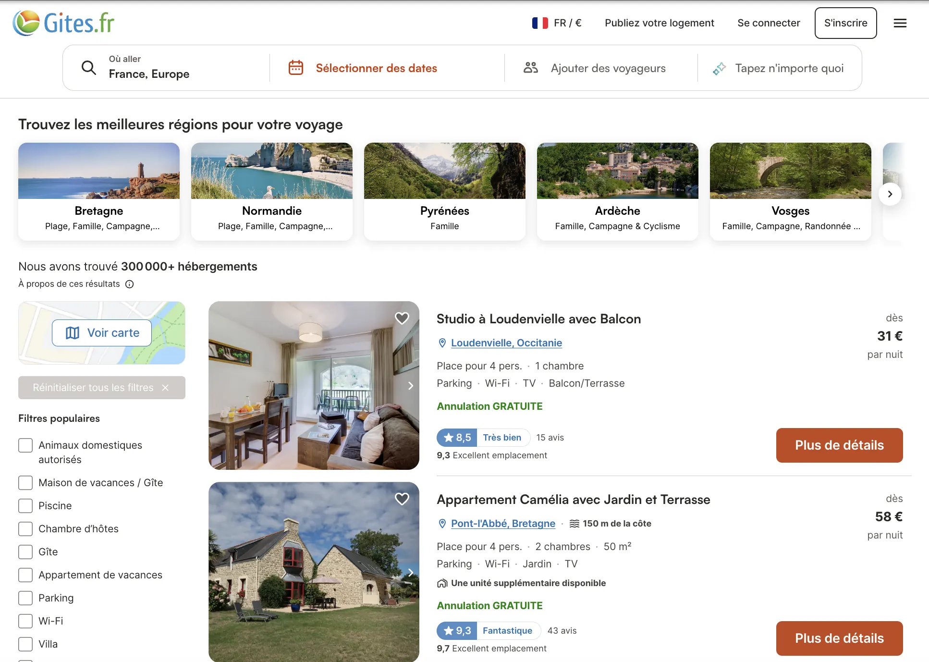929x662 pixels.
Task: Click location pin beside Loudenvielle, Occitanie
Action: [x=442, y=343]
